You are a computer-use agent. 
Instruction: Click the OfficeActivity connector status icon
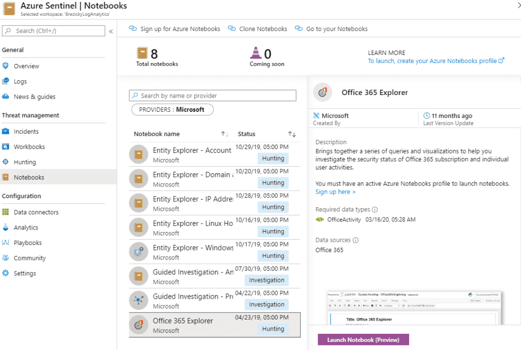(x=320, y=219)
